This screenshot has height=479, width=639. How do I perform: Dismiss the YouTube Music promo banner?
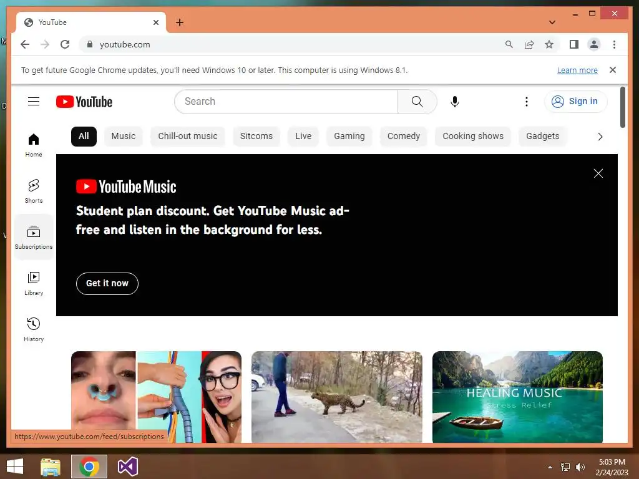(x=598, y=173)
